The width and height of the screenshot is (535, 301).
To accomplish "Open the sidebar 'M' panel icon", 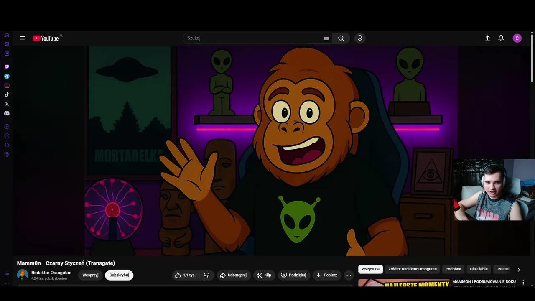I will pos(7,53).
